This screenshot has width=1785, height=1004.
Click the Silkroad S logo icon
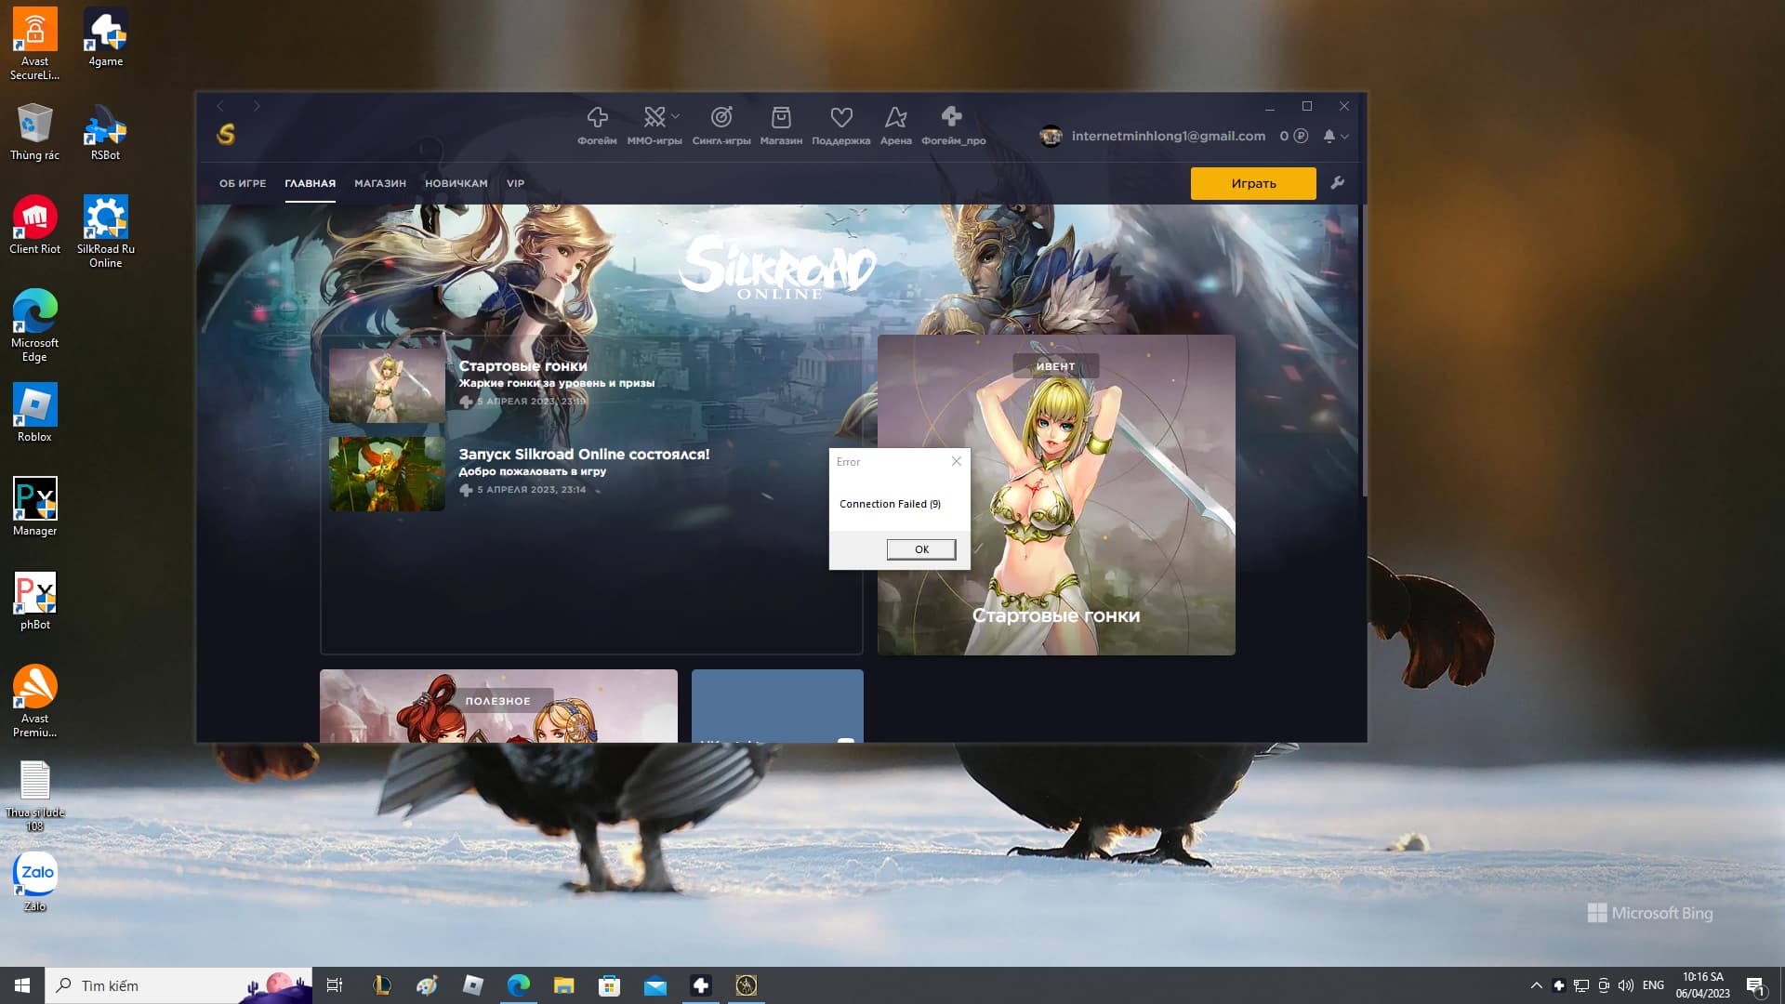point(226,135)
